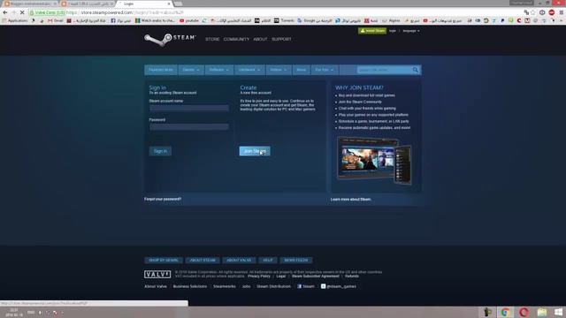Viewport: 566px width, 318px height.
Task: Click the Password input field
Action: click(x=189, y=126)
